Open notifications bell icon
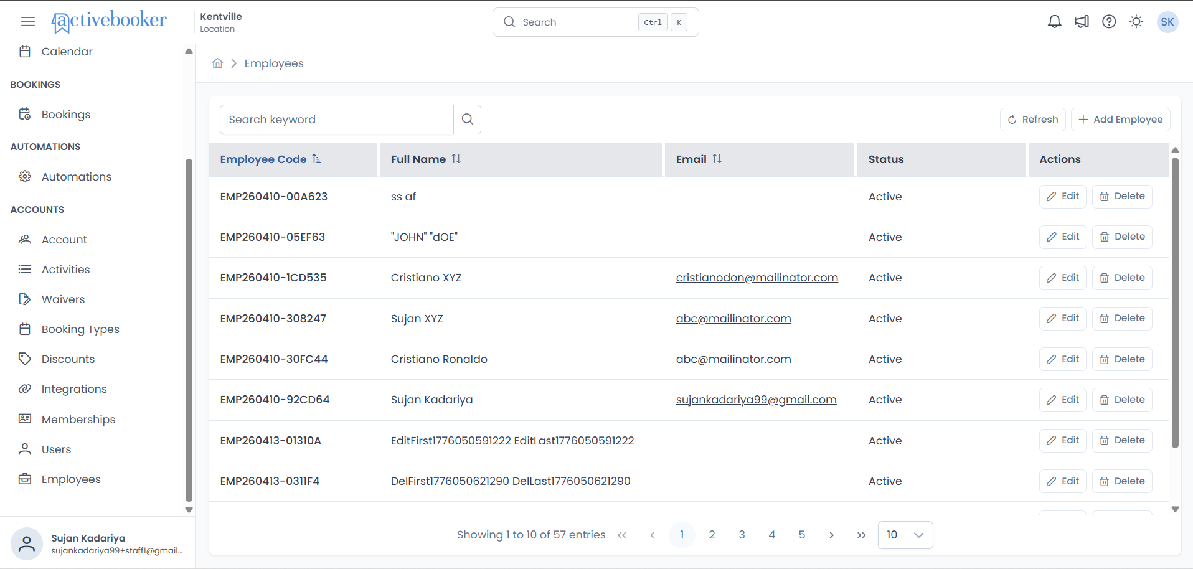The width and height of the screenshot is (1193, 569). coord(1054,22)
